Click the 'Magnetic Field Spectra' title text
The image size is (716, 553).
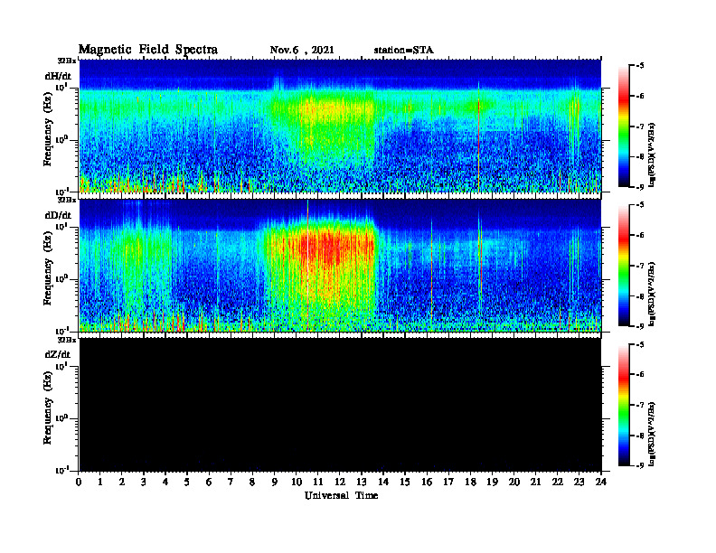coord(148,50)
